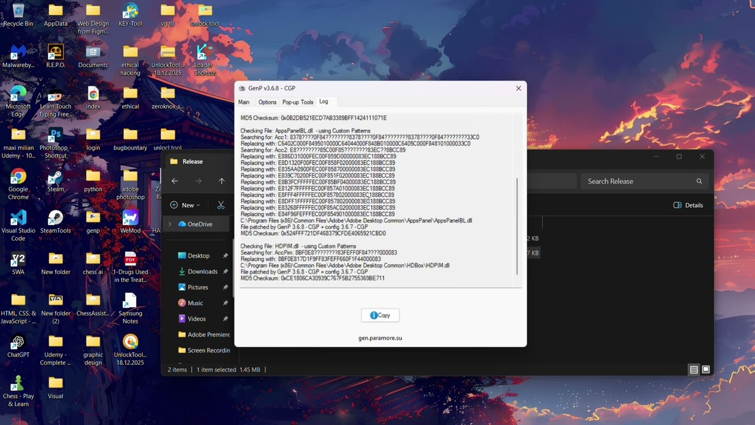Select the Loader - Shortcut icon

pos(205,60)
